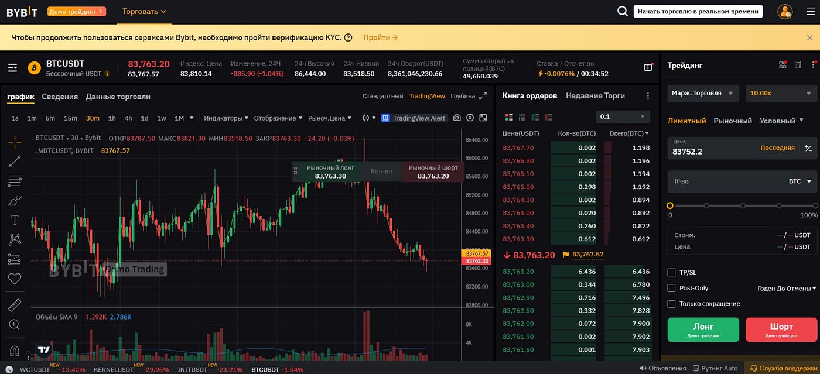Select the XABCD pattern drawing tool
This screenshot has height=374, width=820.
[14, 239]
